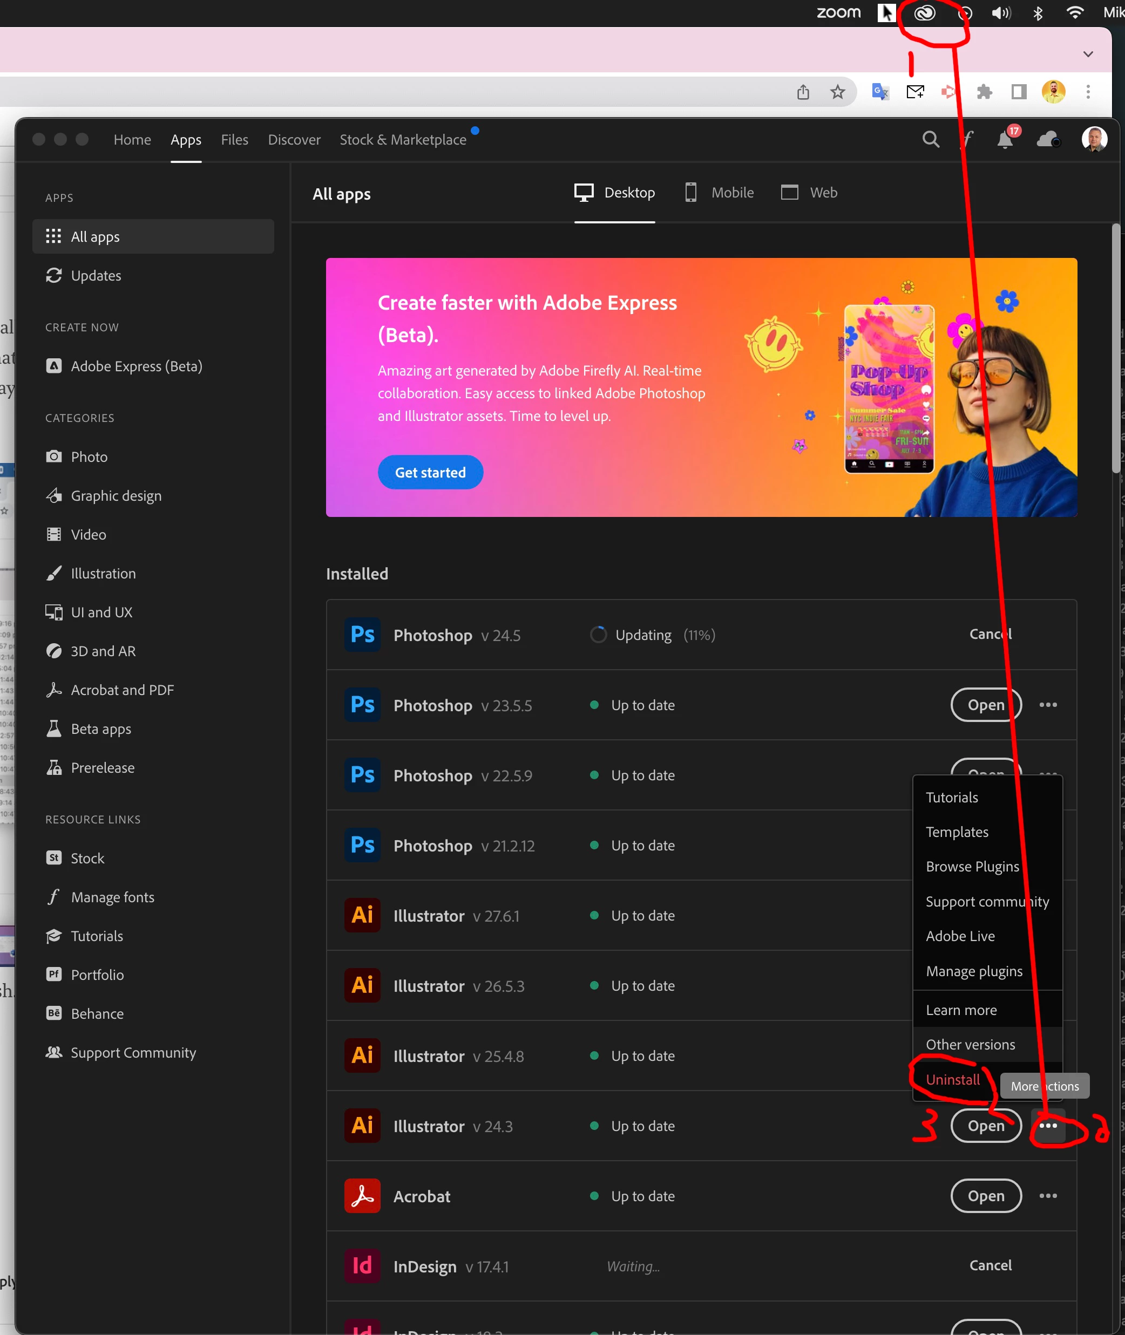Open Chrome extensions puzzle icon

click(984, 92)
